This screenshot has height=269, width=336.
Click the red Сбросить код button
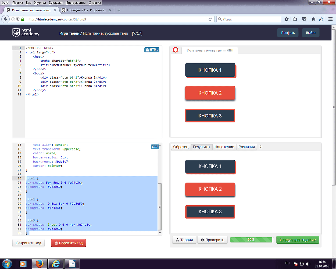point(69,243)
